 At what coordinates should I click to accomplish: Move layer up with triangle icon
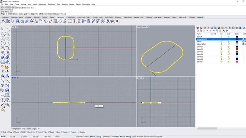(x=207, y=31)
